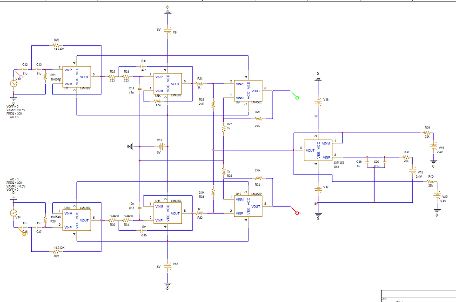
Task: Select capacitor C20 symbol
Action: pyautogui.click(x=384, y=162)
